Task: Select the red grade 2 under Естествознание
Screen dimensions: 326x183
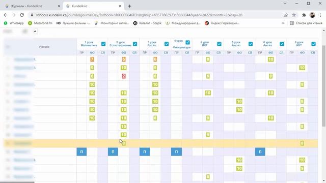Action: pyautogui.click(x=124, y=76)
